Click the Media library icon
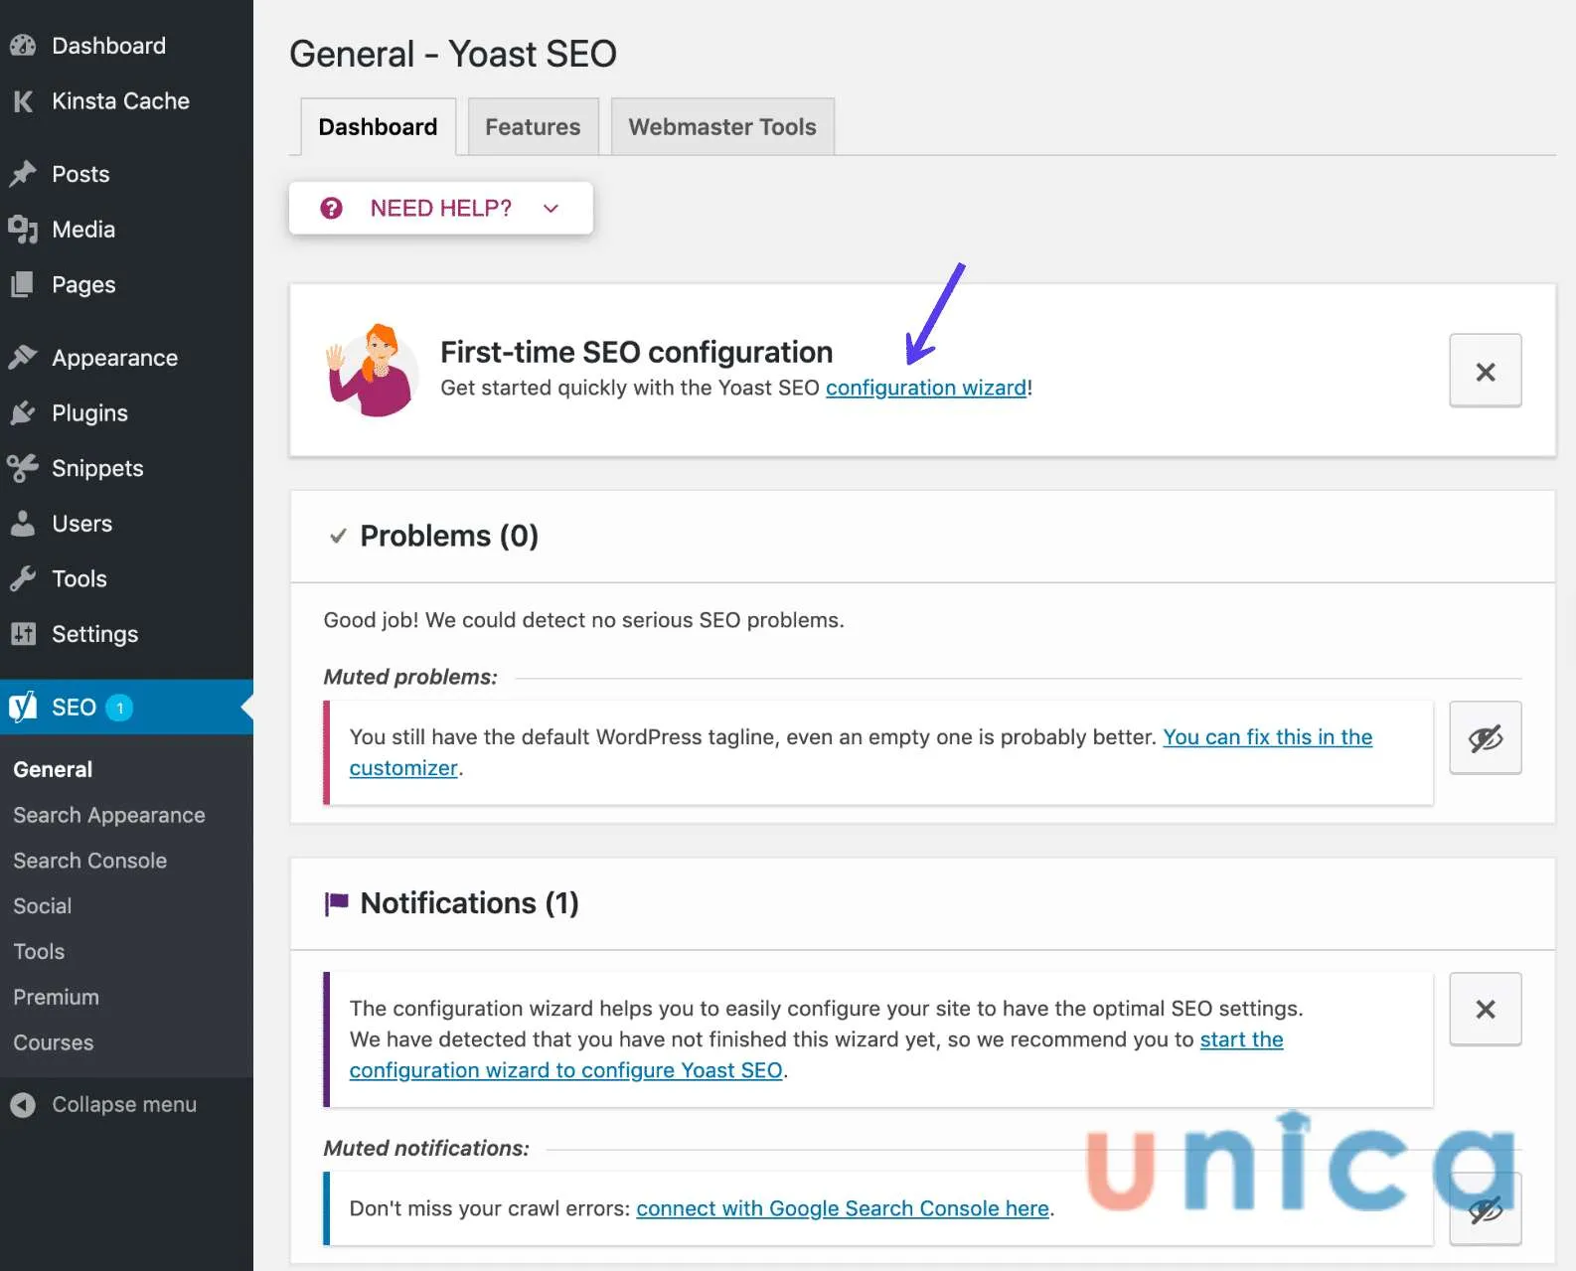The image size is (1576, 1271). click(x=23, y=230)
